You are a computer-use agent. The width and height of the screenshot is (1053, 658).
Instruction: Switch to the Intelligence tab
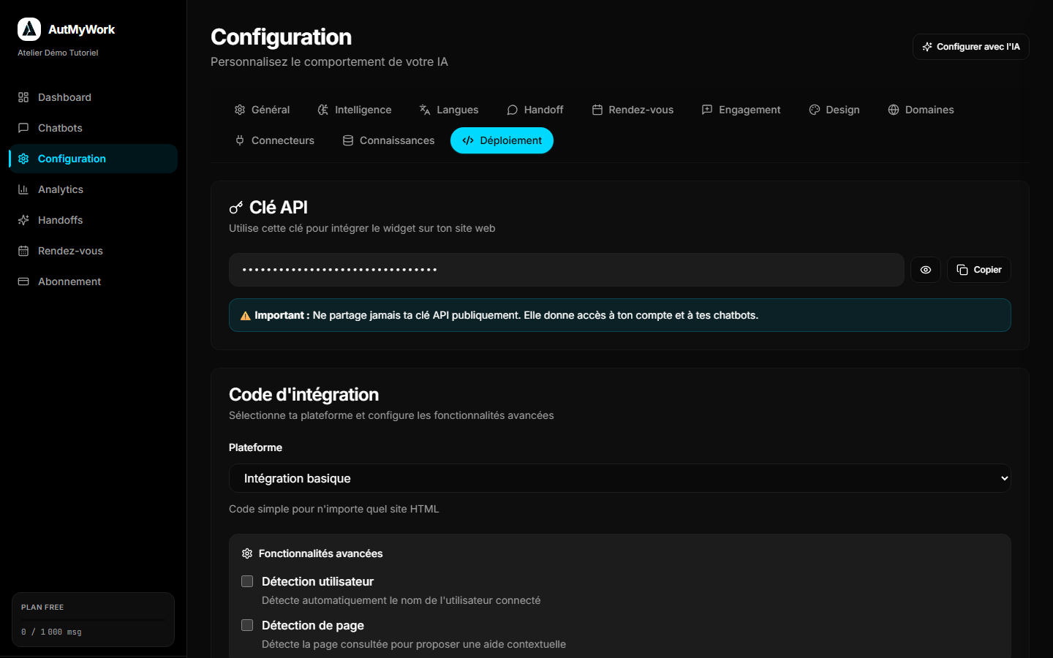pyautogui.click(x=355, y=110)
